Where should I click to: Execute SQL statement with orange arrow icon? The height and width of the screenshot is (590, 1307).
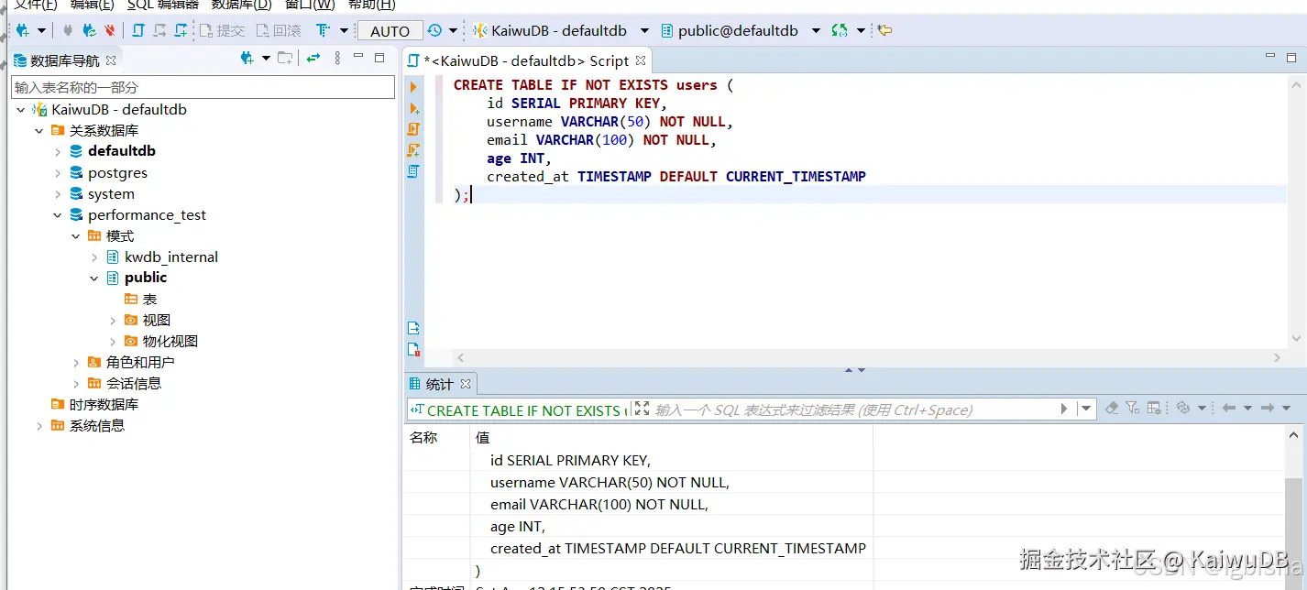point(413,87)
